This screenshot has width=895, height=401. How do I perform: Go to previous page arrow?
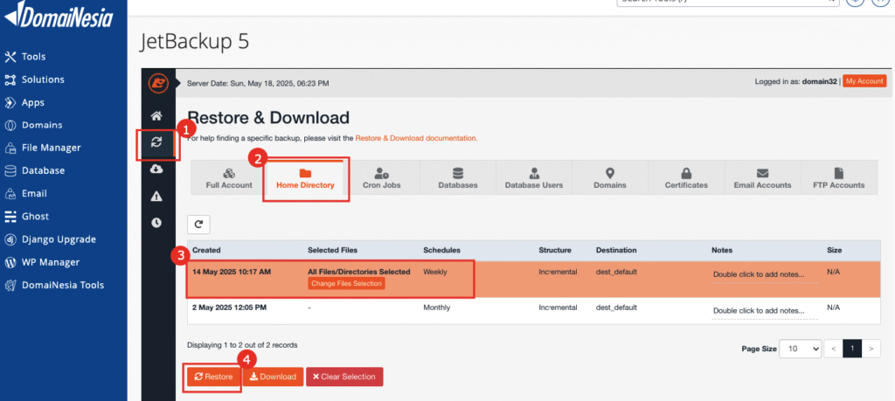click(x=834, y=348)
